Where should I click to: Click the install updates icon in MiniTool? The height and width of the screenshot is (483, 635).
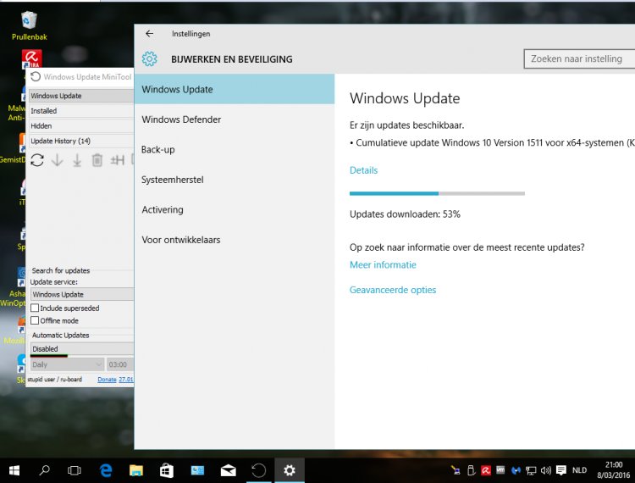coord(77,160)
